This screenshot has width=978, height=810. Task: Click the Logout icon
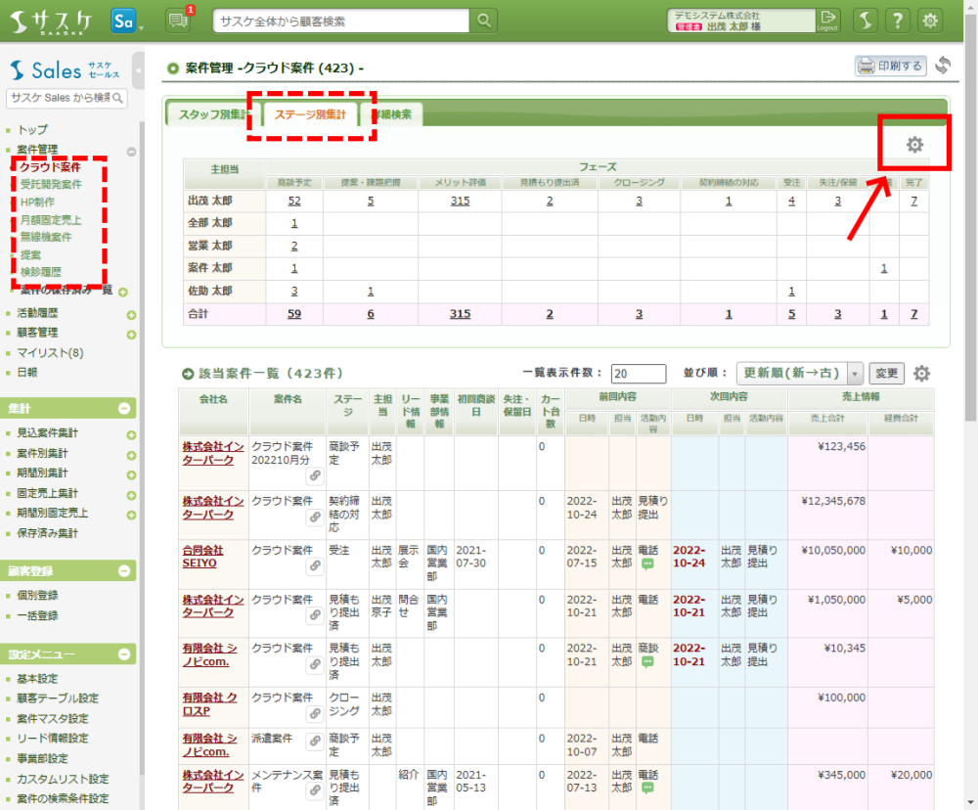tap(828, 21)
